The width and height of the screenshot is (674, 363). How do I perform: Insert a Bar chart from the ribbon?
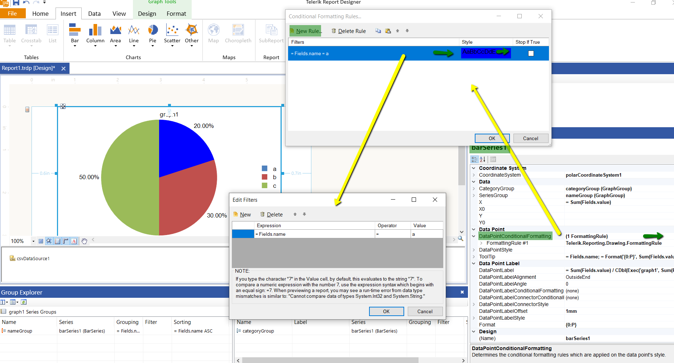pyautogui.click(x=75, y=35)
